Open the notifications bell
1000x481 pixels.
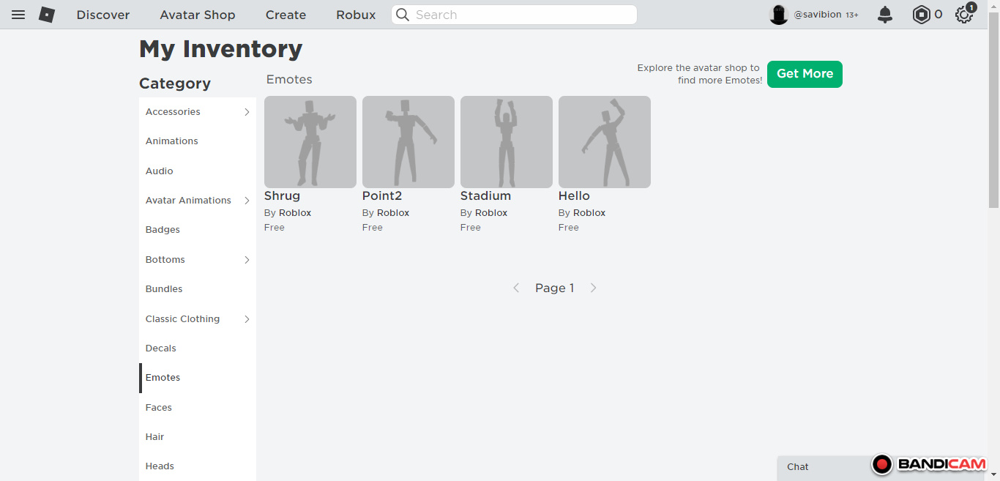click(x=885, y=15)
